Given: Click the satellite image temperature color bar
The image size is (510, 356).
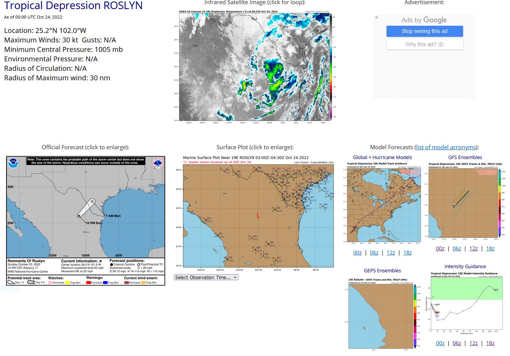Looking at the screenshot, I should 331,67.
